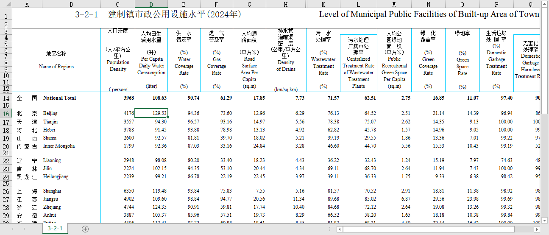The height and width of the screenshot is (235, 549).
Task: Add a new sheet with plus icon
Action: pyautogui.click(x=85, y=229)
